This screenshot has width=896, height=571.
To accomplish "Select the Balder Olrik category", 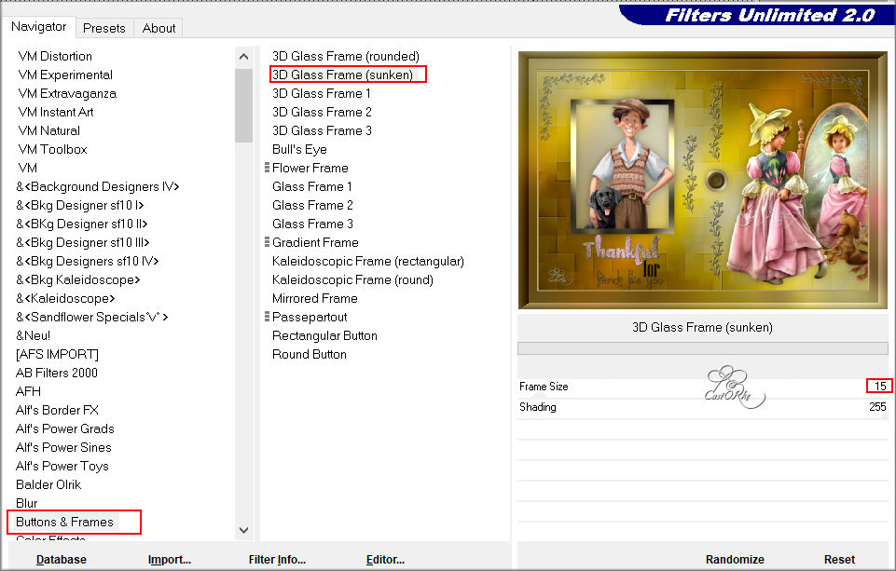I will 48,484.
